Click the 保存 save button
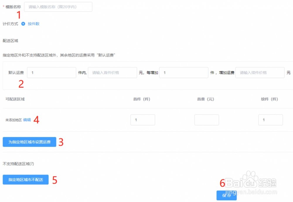293x202 pixels. point(226,195)
